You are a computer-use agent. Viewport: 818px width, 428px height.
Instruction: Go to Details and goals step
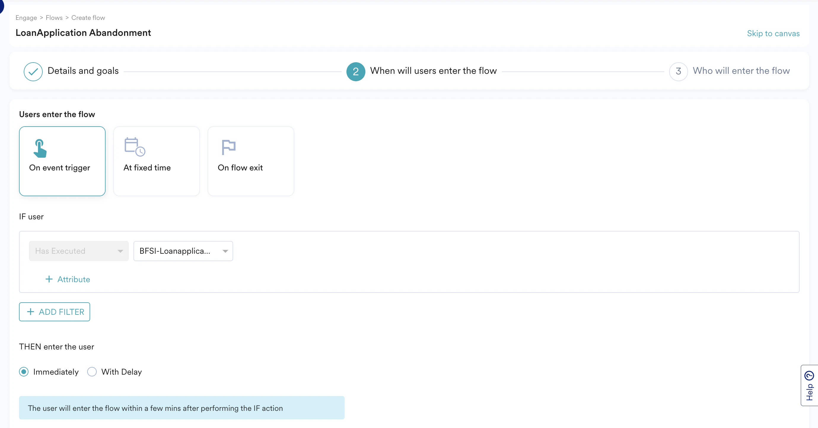point(83,71)
